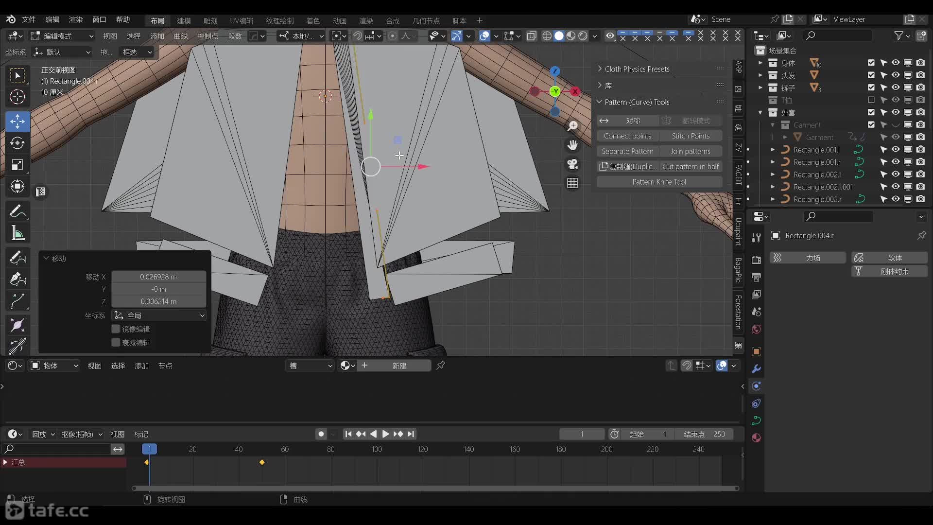Image resolution: width=933 pixels, height=525 pixels.
Task: Open the Physics properties tab
Action: [756, 386]
